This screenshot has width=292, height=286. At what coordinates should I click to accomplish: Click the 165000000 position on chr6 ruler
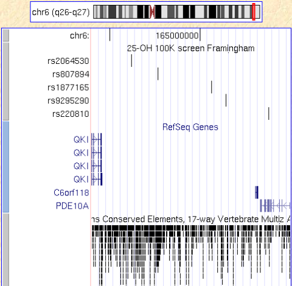177,36
